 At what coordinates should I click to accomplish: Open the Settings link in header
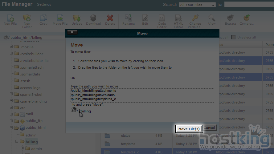(x=44, y=5)
